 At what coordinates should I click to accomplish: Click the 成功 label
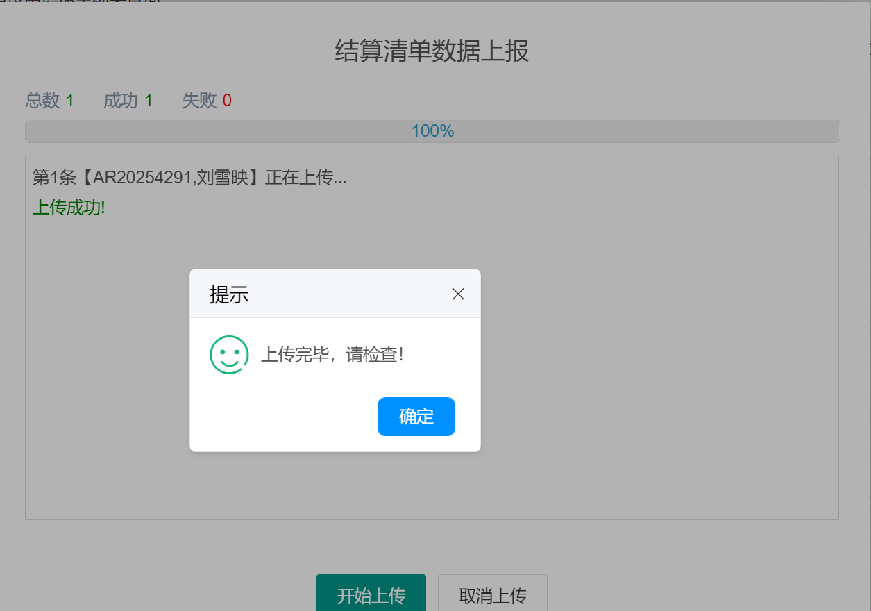coord(121,101)
